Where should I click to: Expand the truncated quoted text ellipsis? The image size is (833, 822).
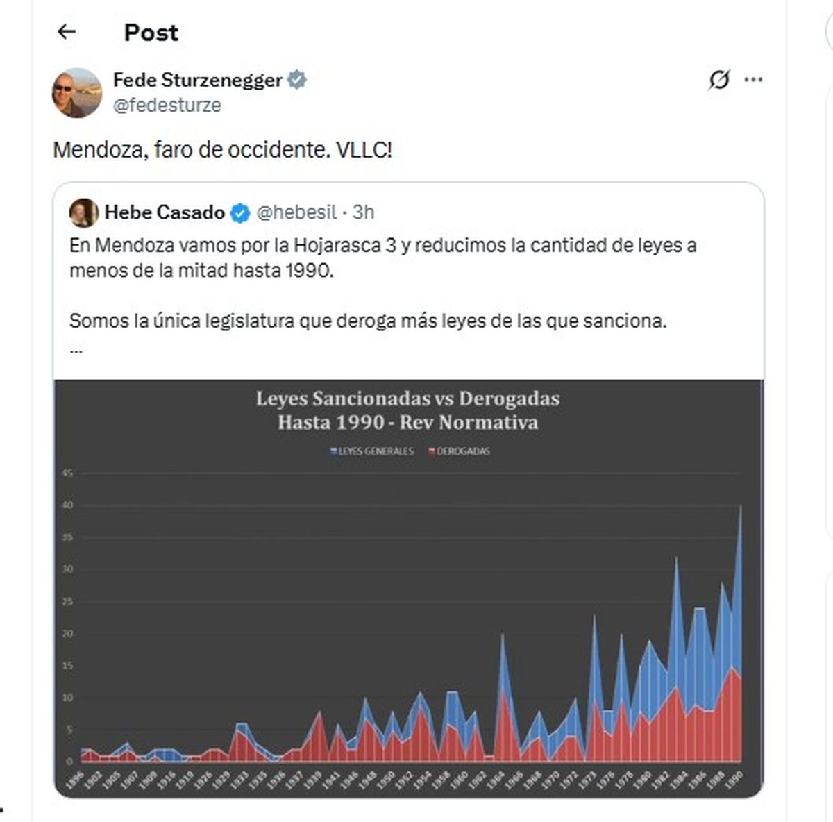[76, 349]
